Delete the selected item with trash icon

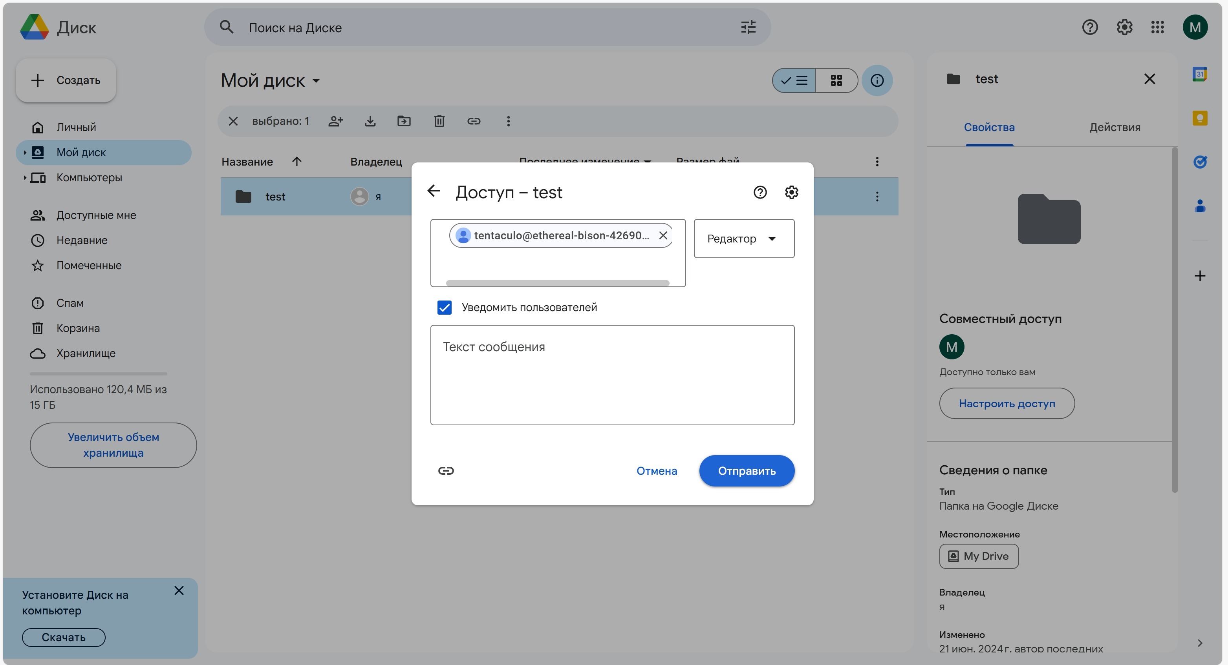(439, 121)
